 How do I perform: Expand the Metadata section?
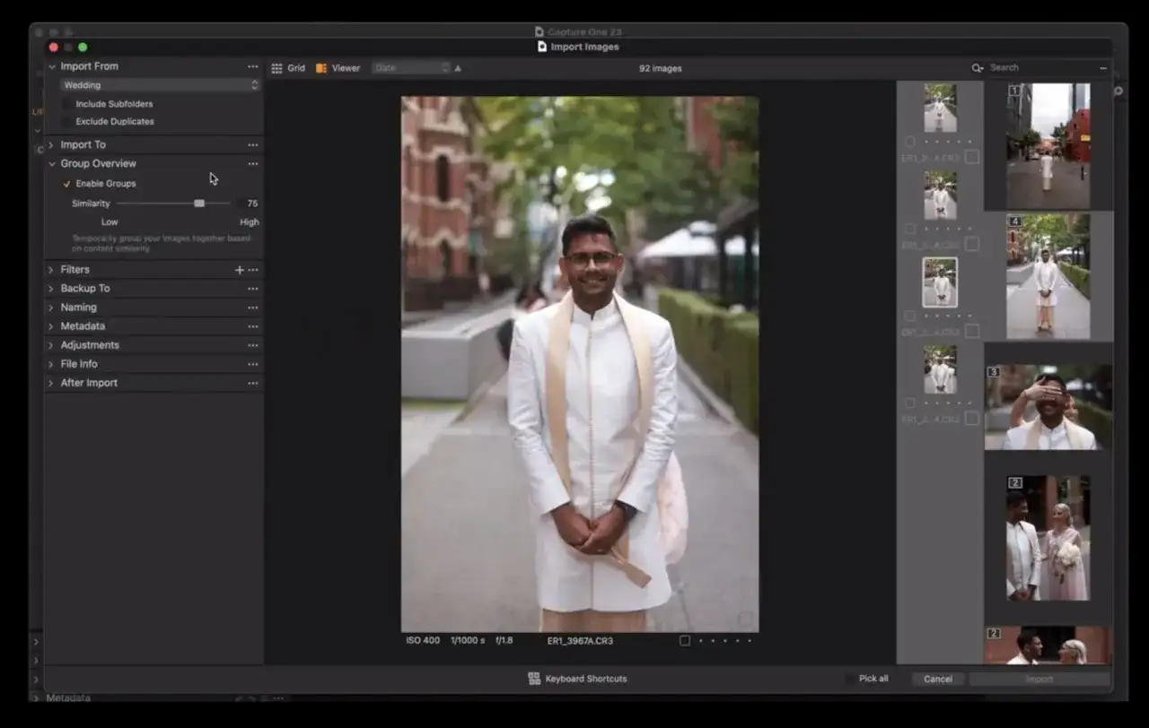[51, 326]
